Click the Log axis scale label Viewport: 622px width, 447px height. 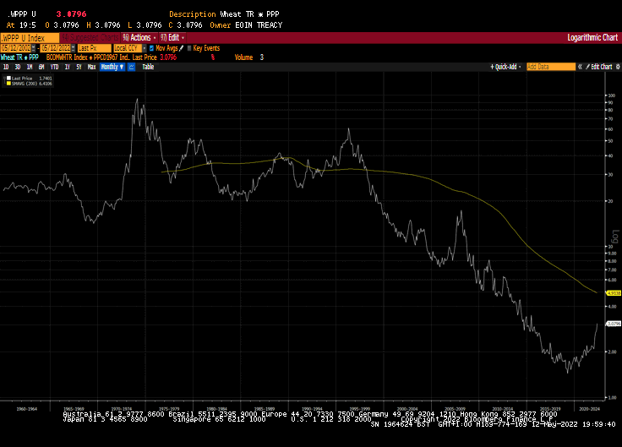615,237
